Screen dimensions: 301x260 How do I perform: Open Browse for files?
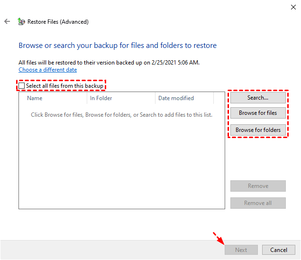[258, 113]
